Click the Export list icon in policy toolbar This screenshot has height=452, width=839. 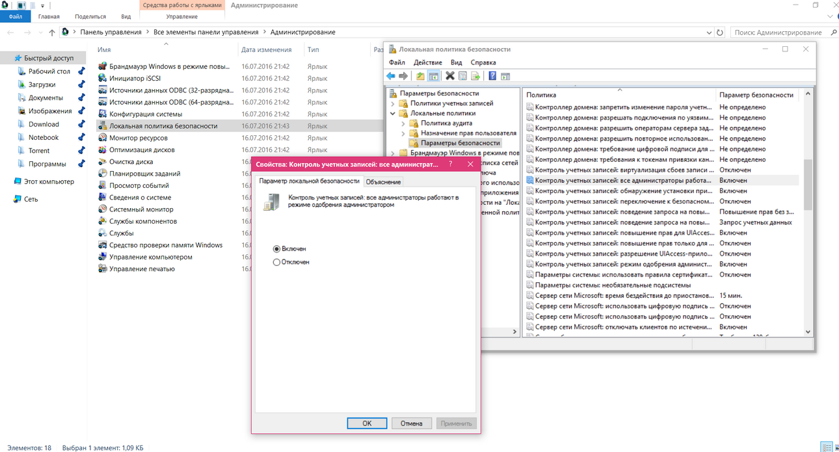pos(475,76)
